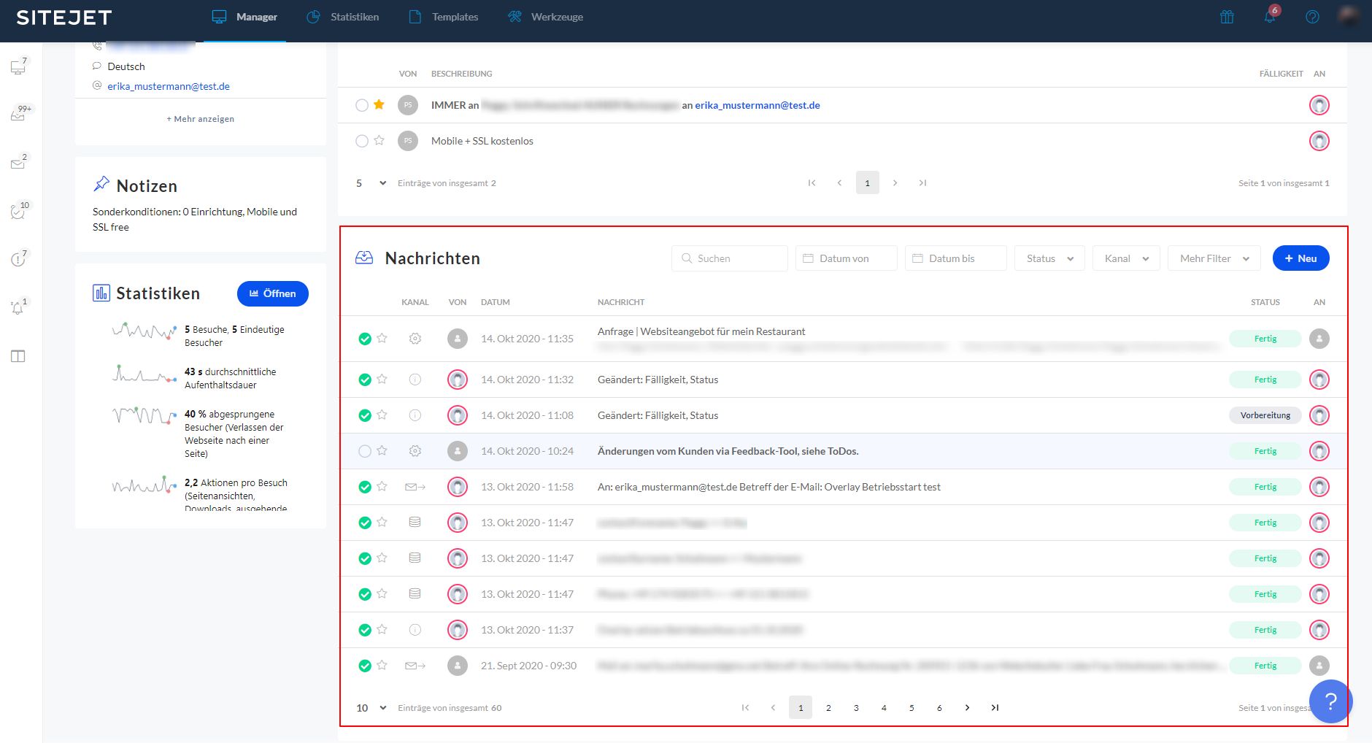This screenshot has height=743, width=1372.
Task: Click the help question mark in header
Action: coord(1312,17)
